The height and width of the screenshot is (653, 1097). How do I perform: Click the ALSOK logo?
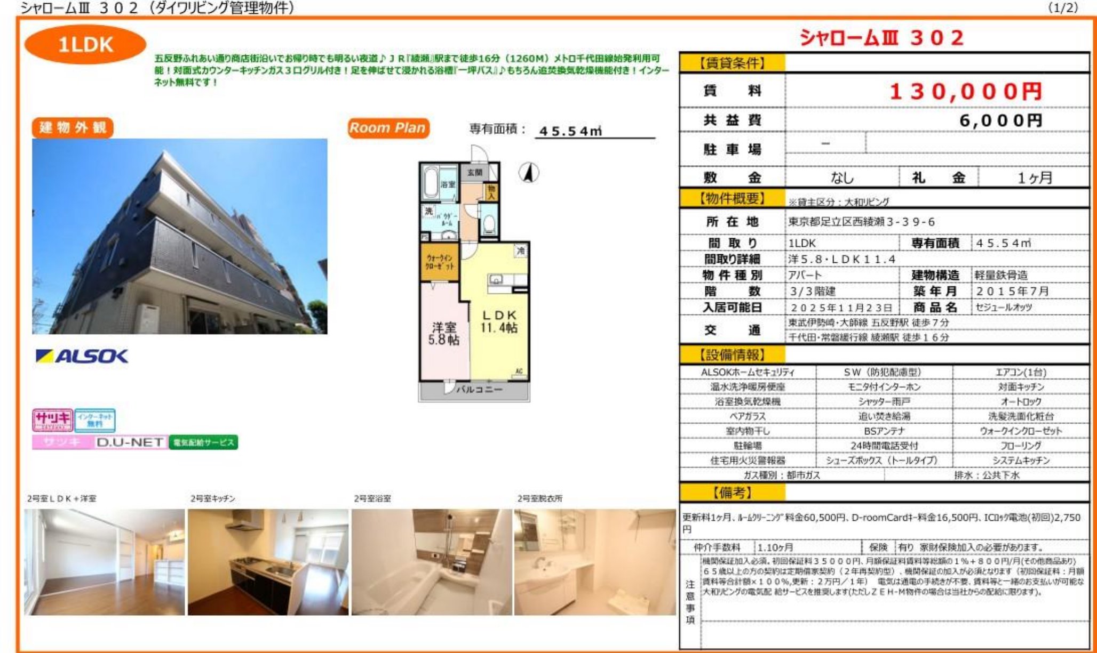[x=82, y=356]
